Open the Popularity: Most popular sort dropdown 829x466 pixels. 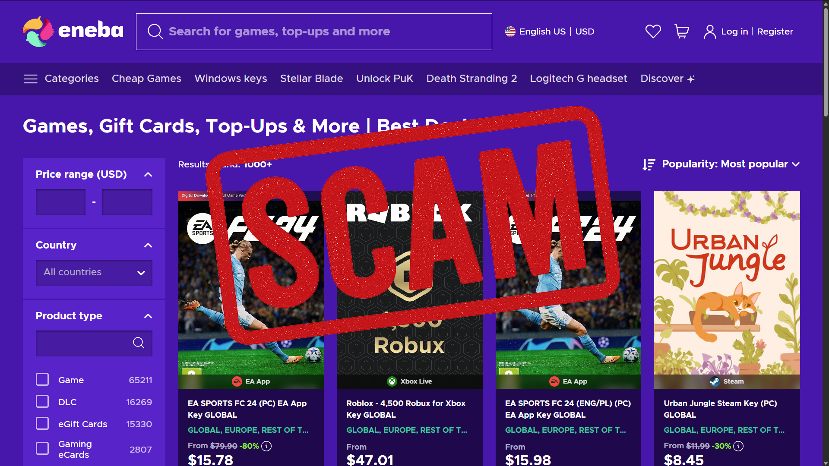[x=721, y=164]
